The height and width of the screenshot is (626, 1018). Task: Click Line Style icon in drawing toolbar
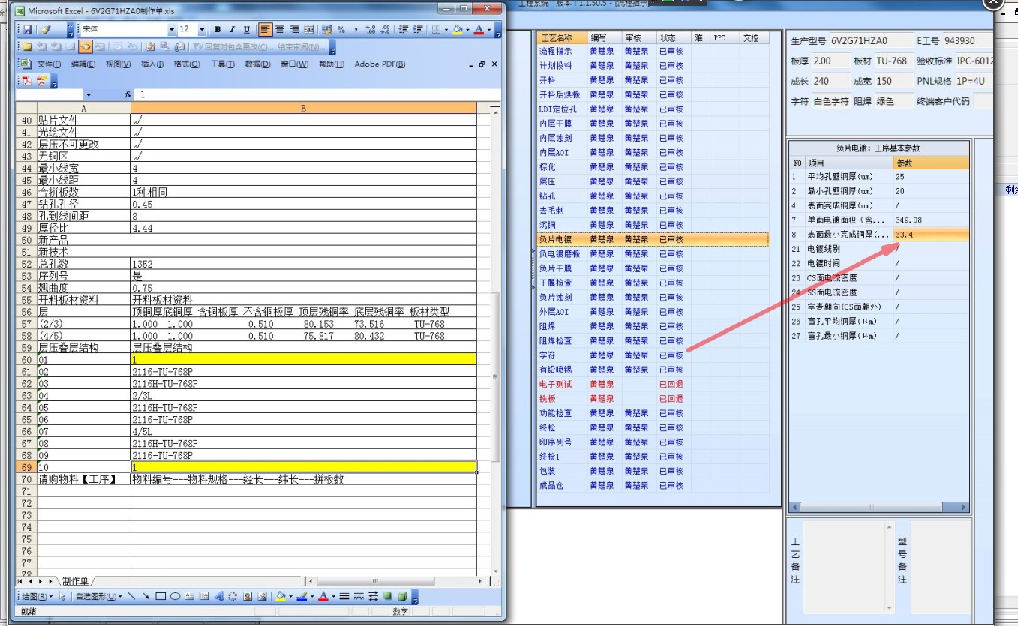[344, 596]
